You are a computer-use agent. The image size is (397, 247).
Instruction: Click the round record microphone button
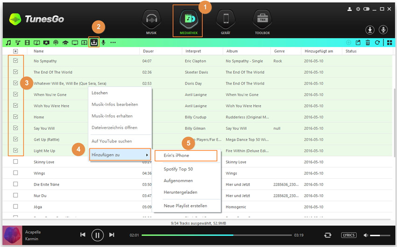pos(383,30)
